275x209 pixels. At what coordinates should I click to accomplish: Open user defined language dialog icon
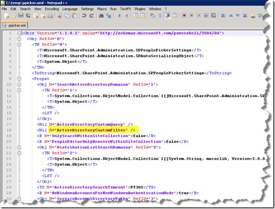pos(174,16)
